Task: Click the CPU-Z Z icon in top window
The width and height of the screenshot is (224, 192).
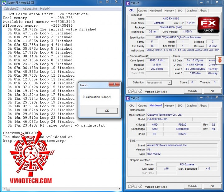Action: (x=128, y=3)
